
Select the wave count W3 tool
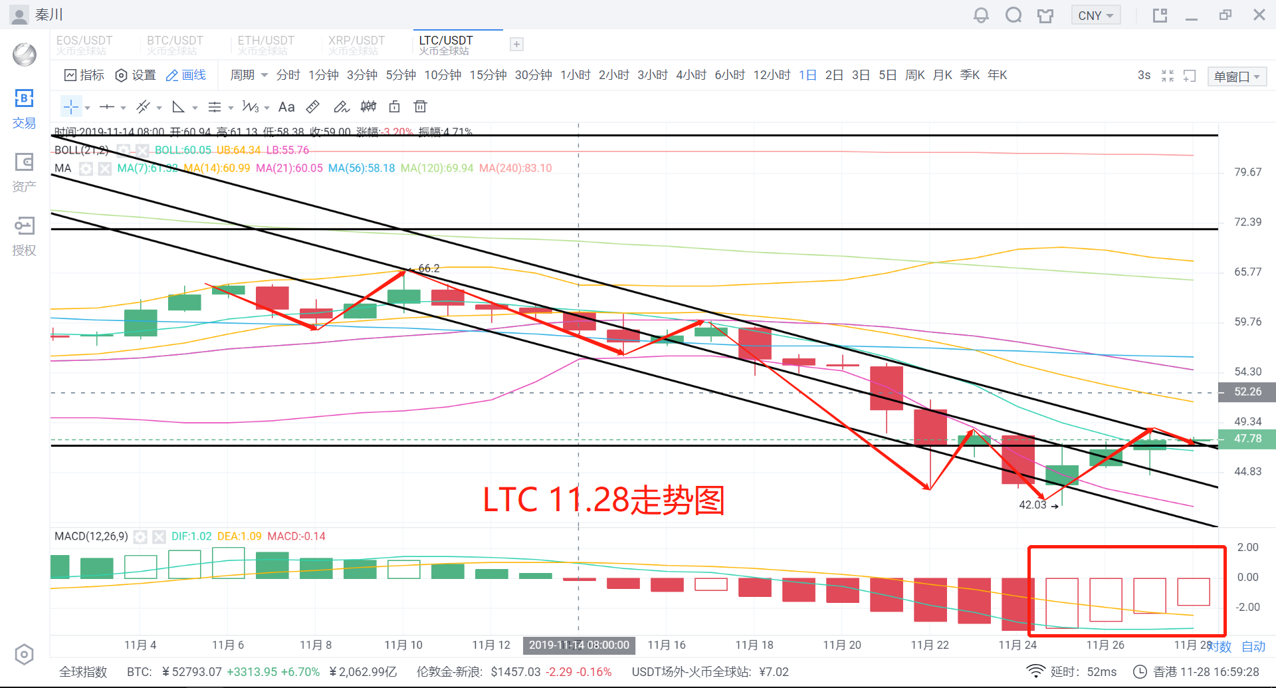pyautogui.click(x=251, y=106)
